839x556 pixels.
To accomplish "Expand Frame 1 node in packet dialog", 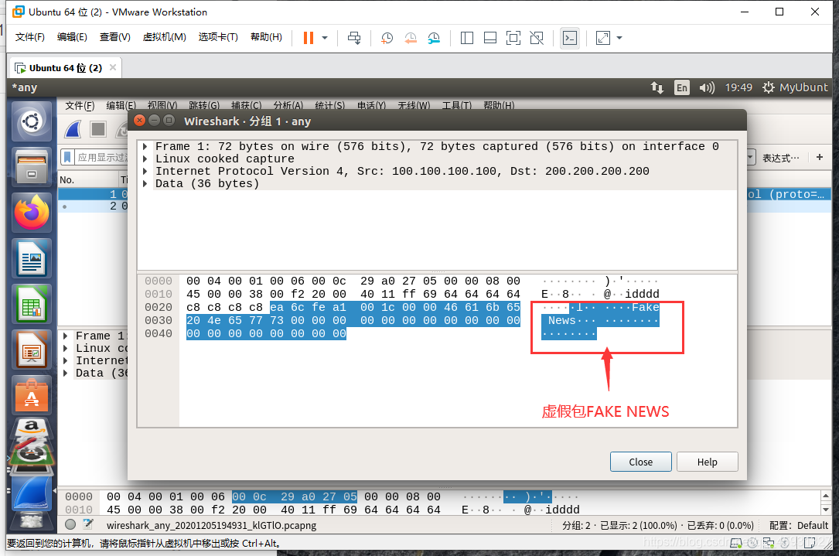I will (145, 147).
